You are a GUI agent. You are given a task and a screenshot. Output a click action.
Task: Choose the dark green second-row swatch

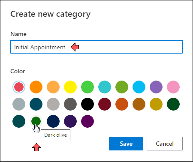point(173,104)
